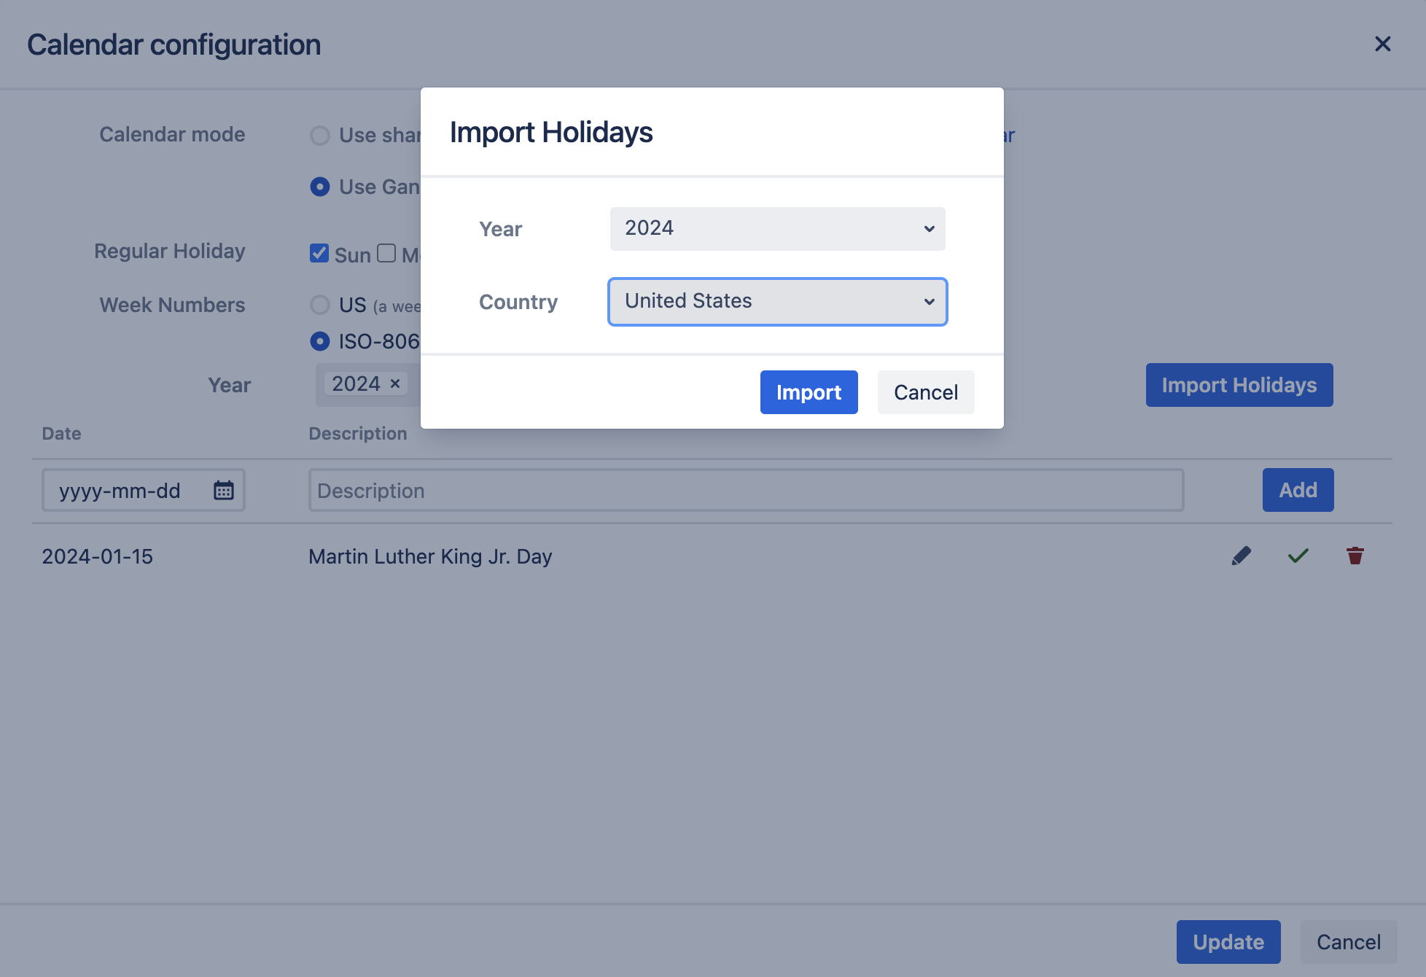
Task: Choose the Use shared calendar radio option
Action: click(320, 136)
